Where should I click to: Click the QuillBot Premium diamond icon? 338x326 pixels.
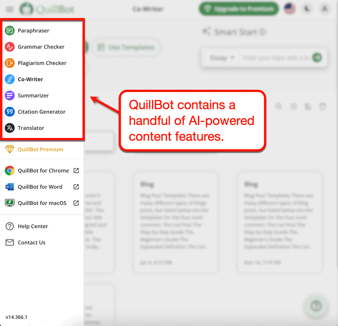click(x=10, y=149)
